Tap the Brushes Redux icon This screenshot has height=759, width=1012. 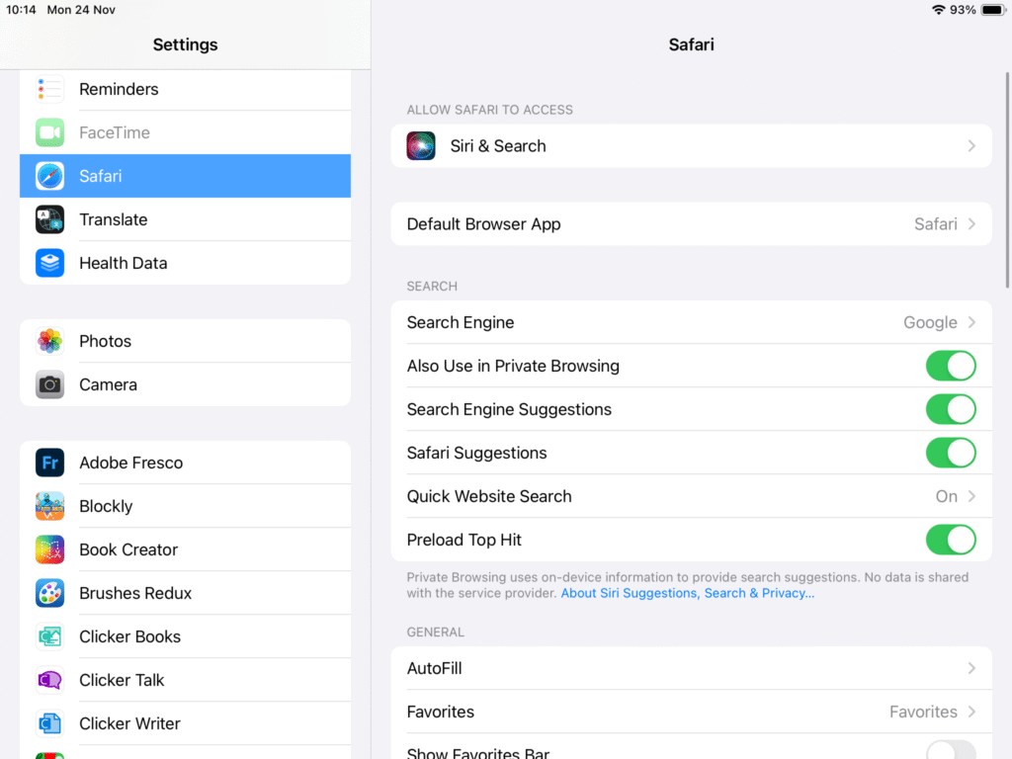point(50,593)
